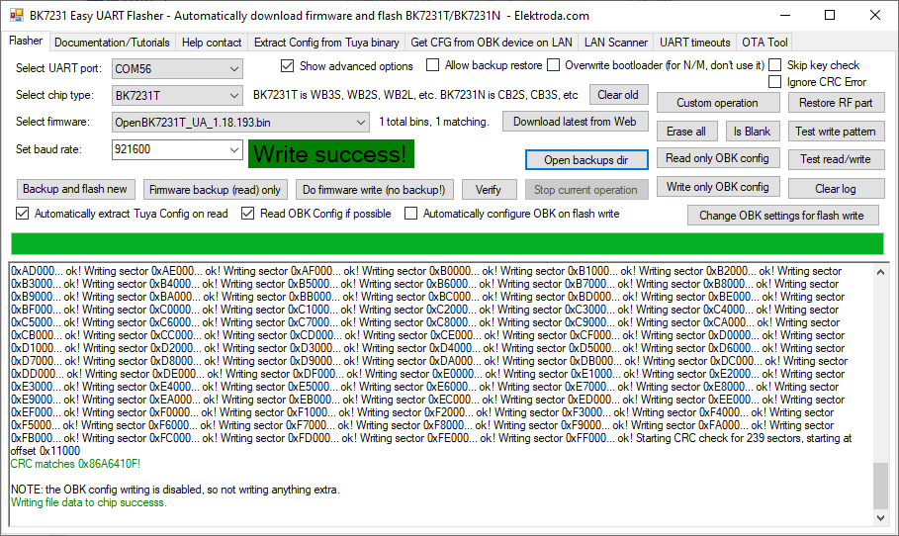
Task: Open the UART timeouts tab
Action: [695, 43]
